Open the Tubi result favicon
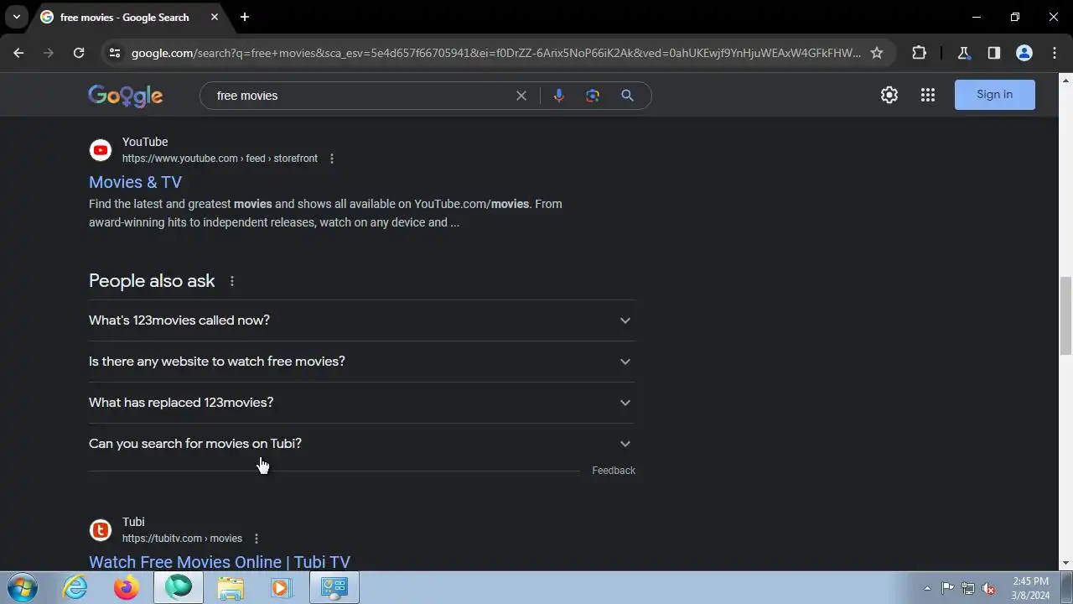Image resolution: width=1073 pixels, height=604 pixels. (101, 530)
